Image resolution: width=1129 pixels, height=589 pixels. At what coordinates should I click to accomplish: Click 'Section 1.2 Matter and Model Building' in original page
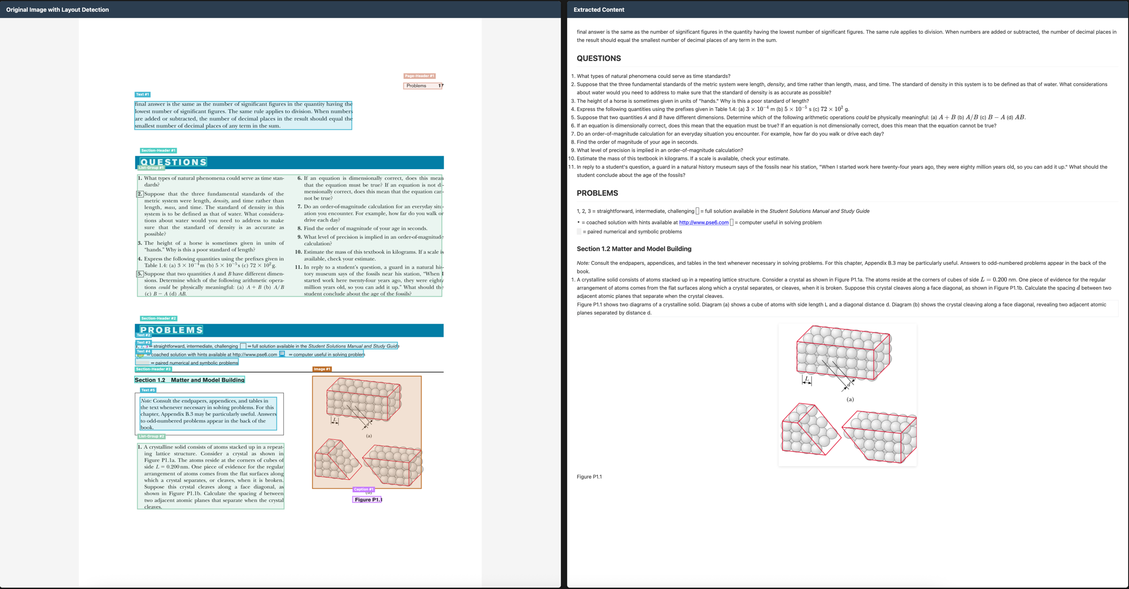(190, 380)
